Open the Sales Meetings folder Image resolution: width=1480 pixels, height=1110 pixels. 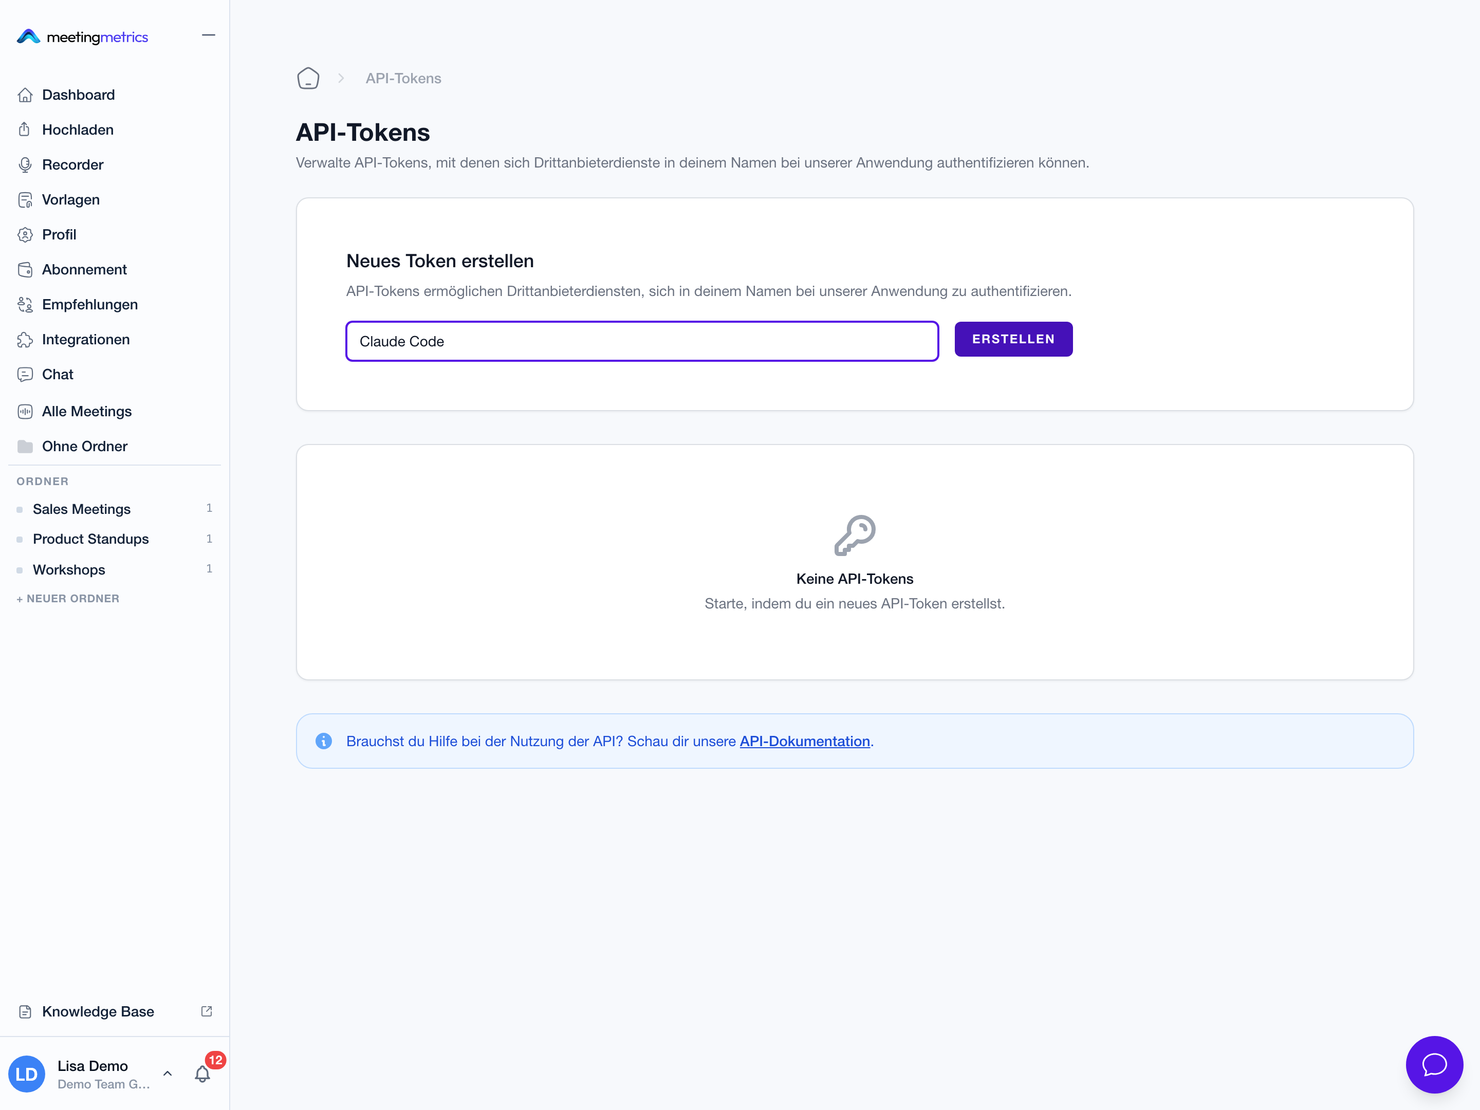pos(82,509)
